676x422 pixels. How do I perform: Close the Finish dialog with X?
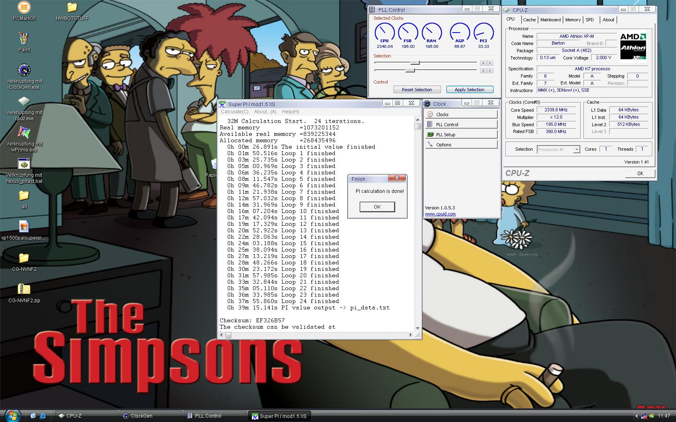pos(397,178)
